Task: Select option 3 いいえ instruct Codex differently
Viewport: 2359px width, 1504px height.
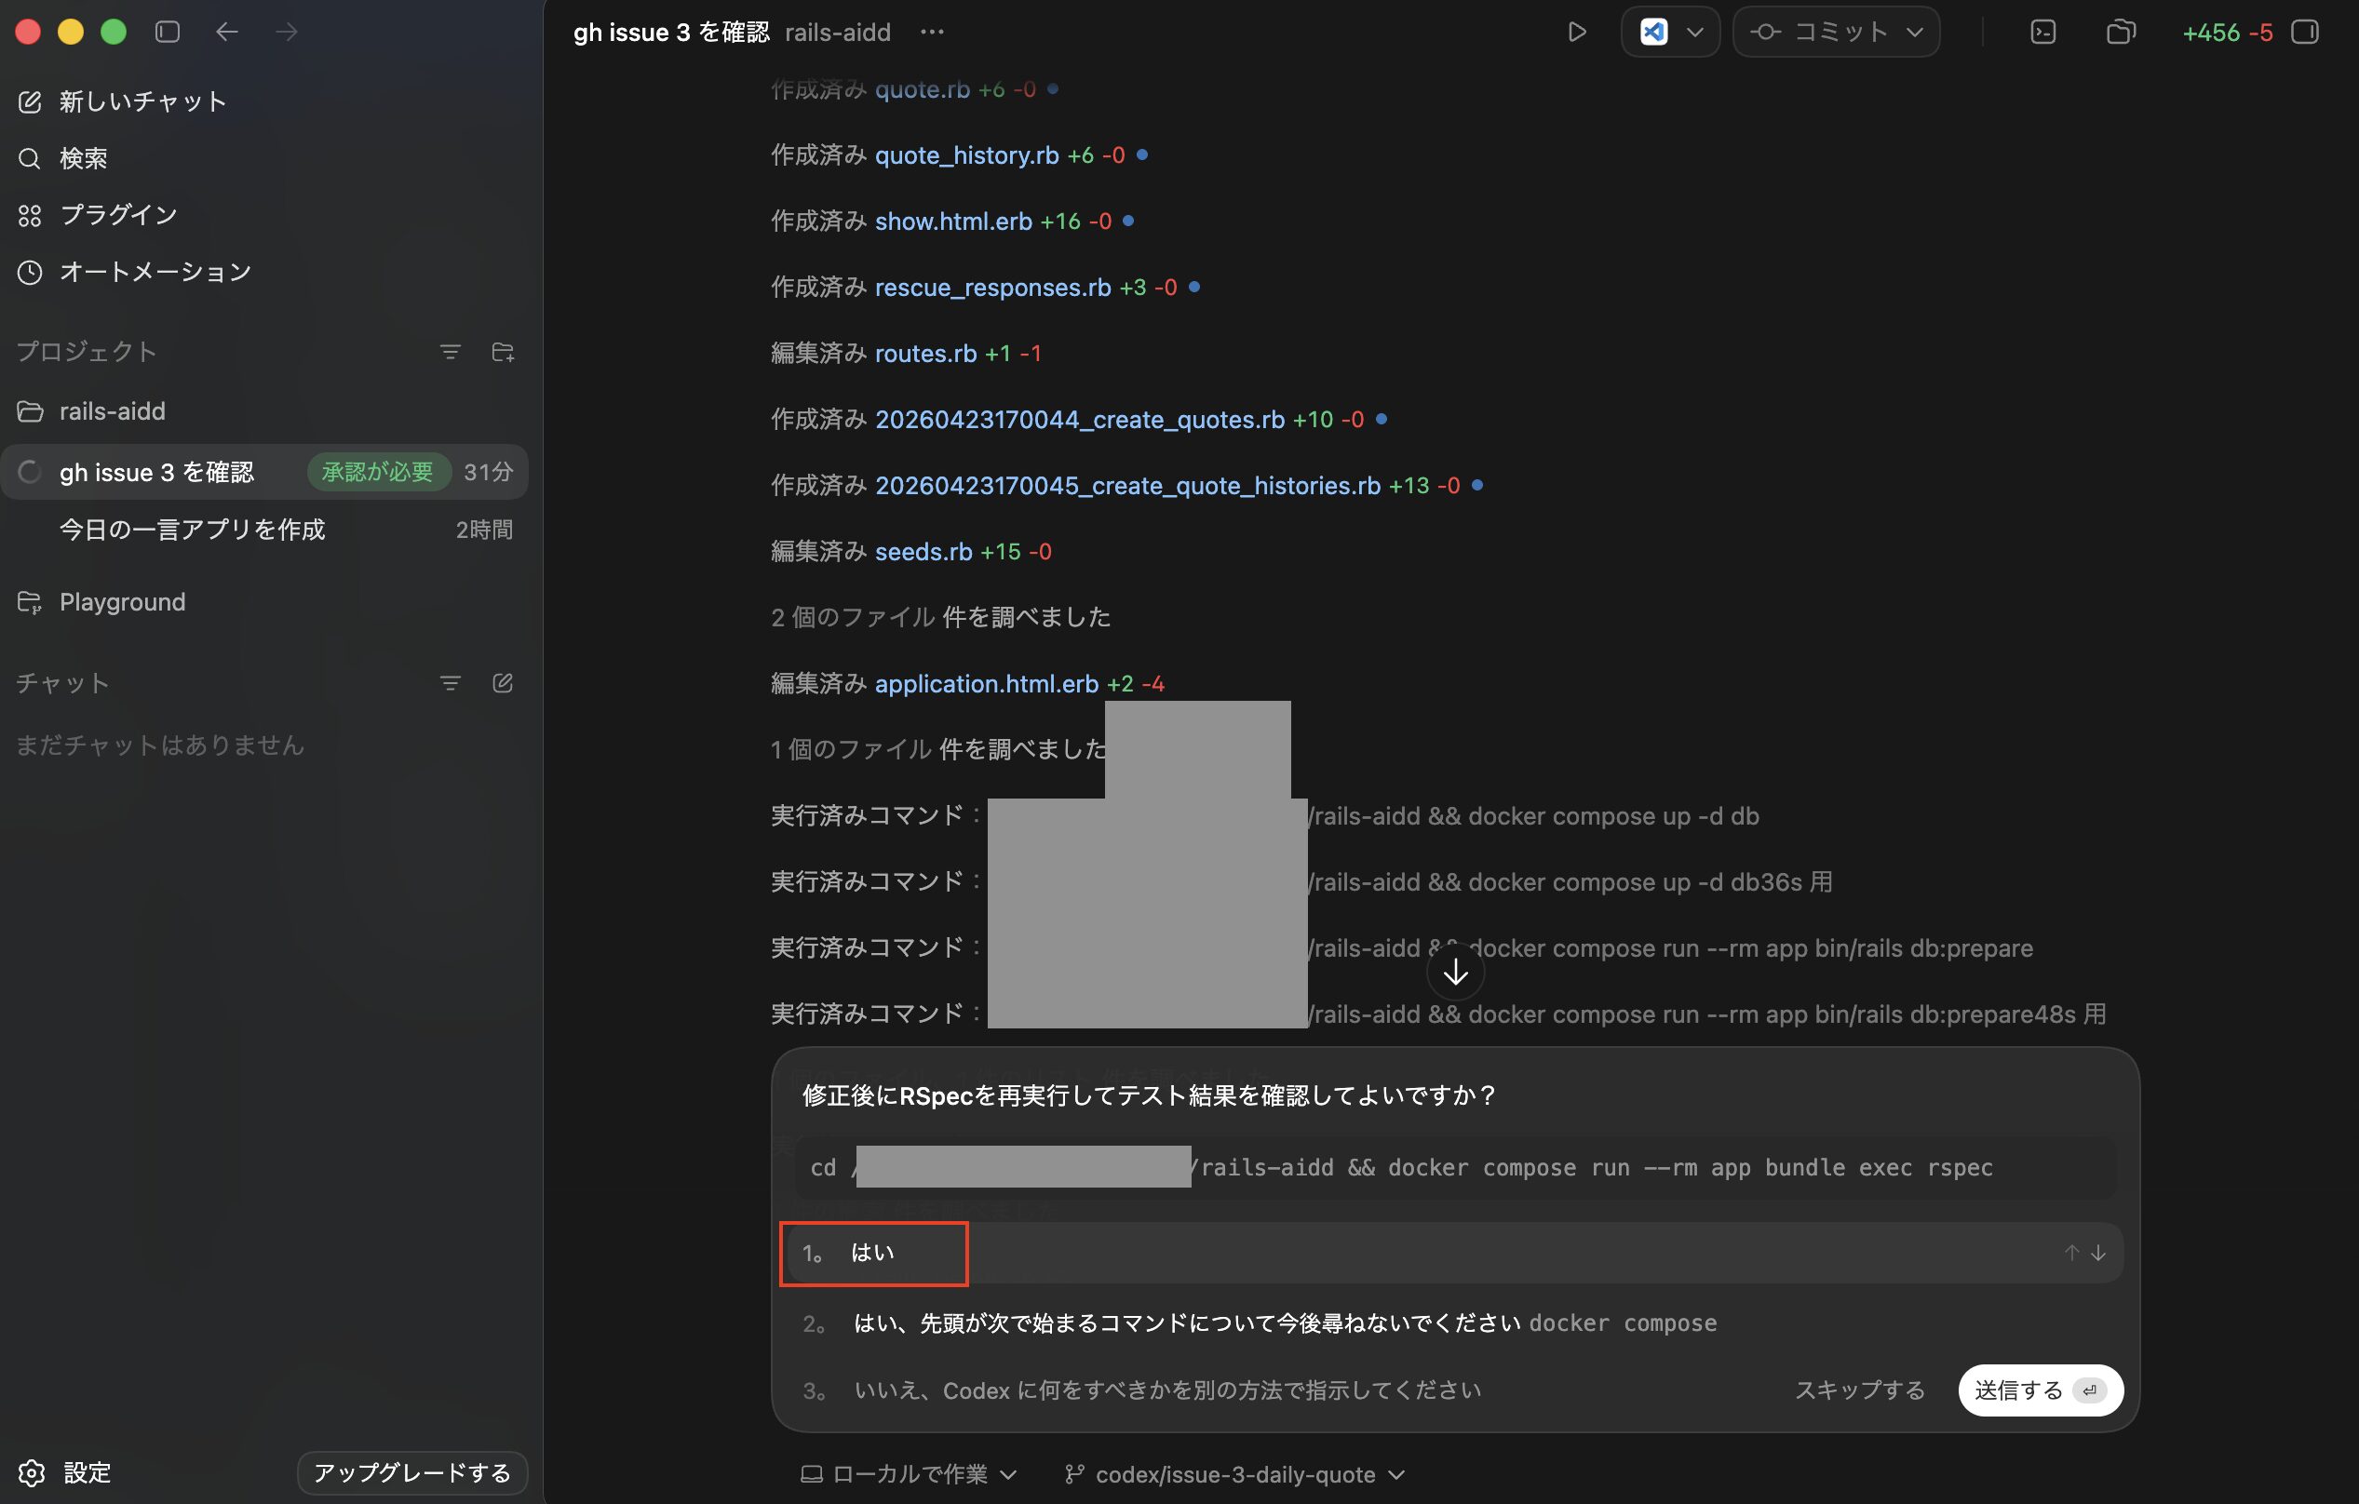Action: click(x=1166, y=1390)
